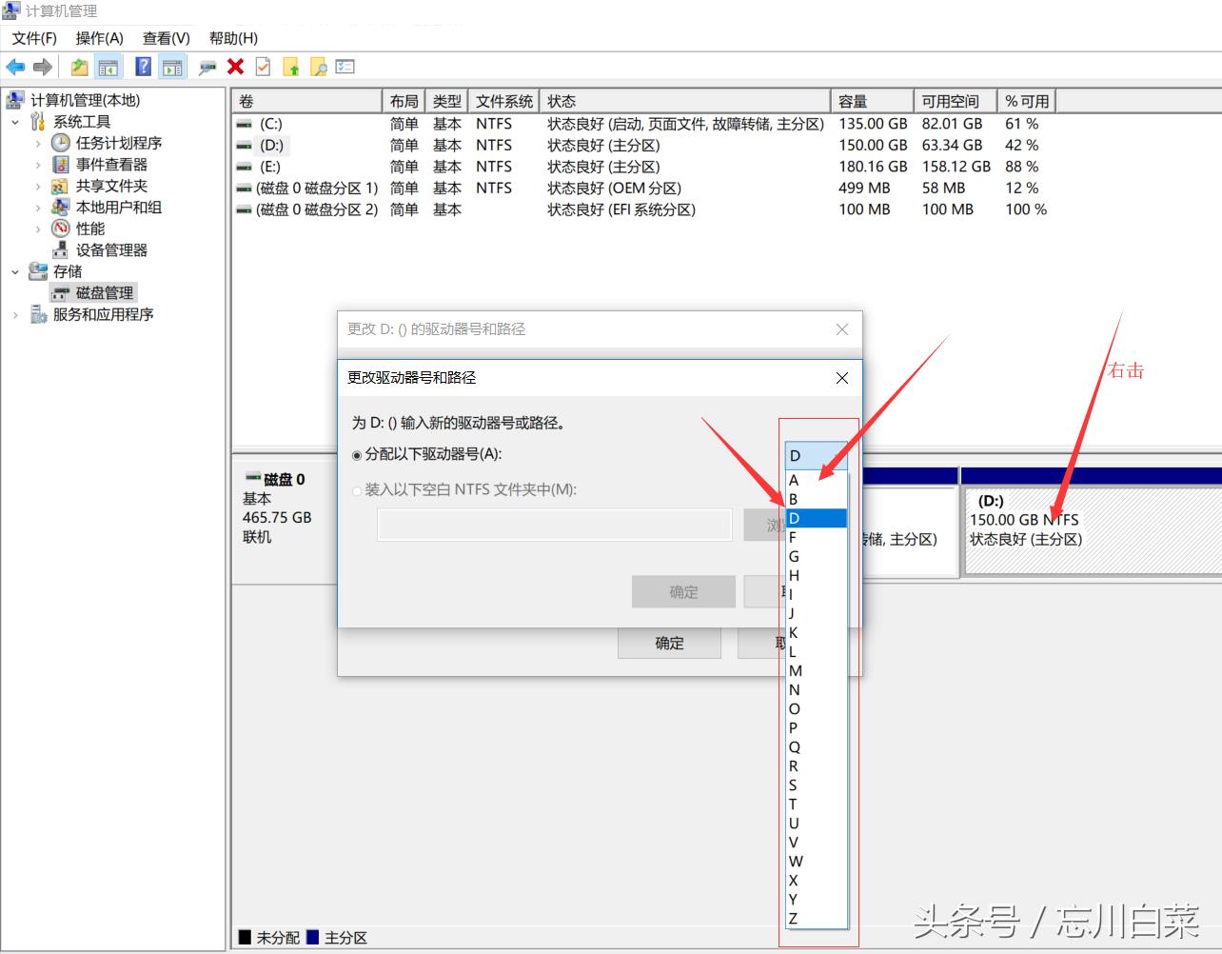Expand the 事件查看器 tree node

(x=38, y=165)
